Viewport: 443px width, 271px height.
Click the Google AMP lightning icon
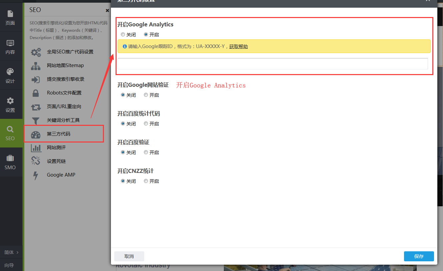click(x=36, y=175)
